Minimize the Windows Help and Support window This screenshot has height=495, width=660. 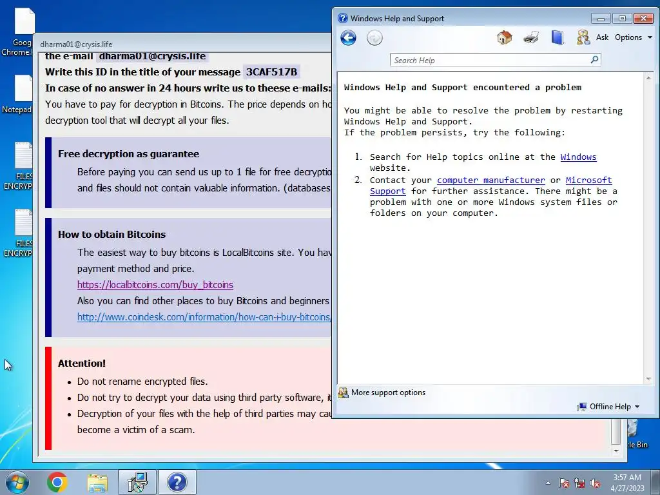(x=601, y=19)
